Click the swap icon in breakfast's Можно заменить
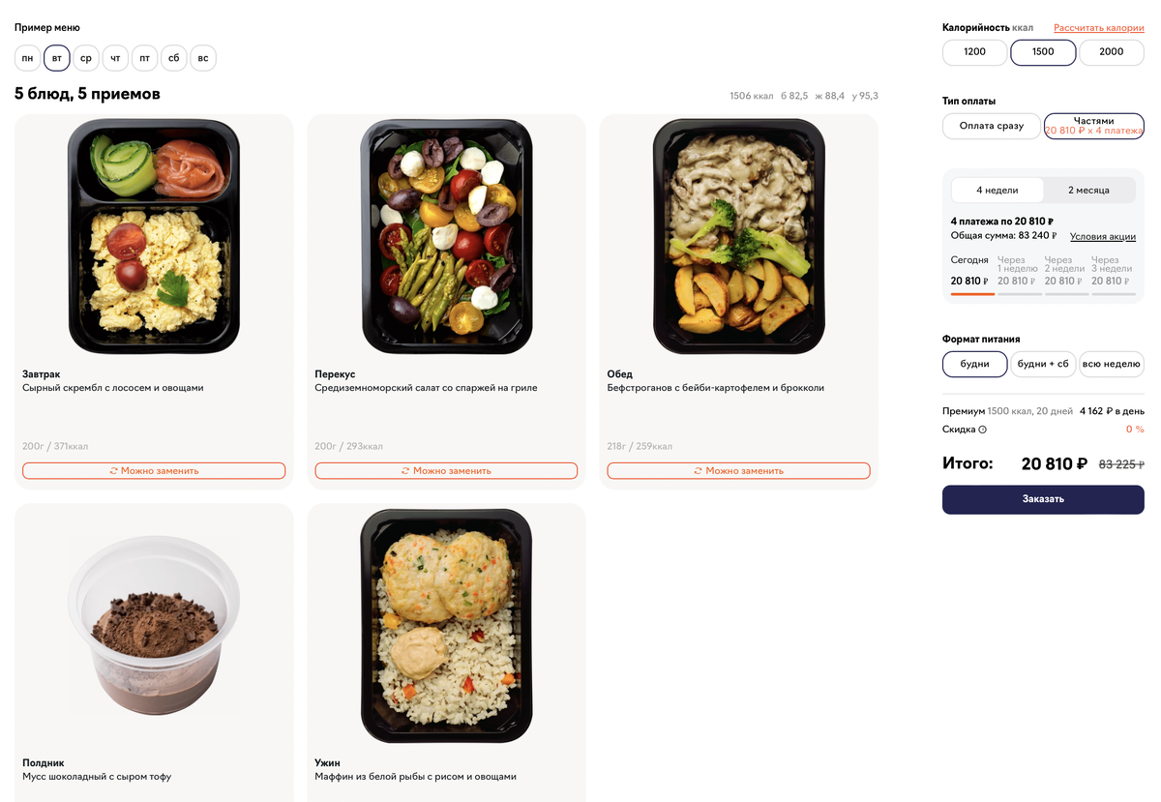The image size is (1161, 802). click(114, 471)
